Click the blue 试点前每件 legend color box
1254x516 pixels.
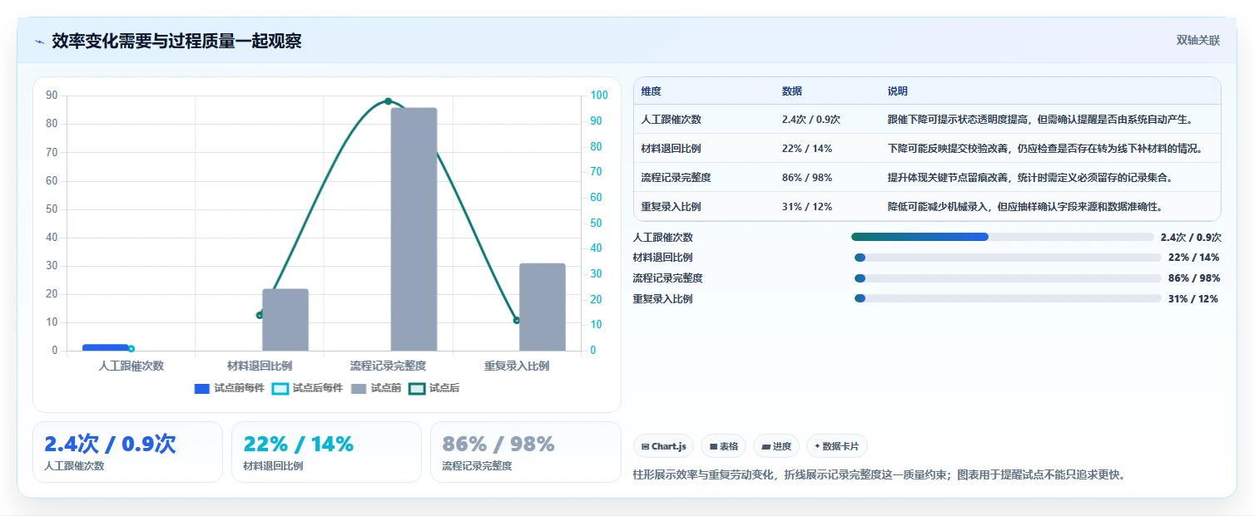click(x=202, y=388)
